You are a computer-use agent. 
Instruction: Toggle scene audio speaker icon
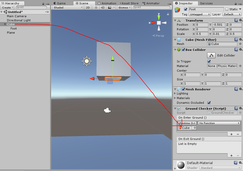[103, 7]
